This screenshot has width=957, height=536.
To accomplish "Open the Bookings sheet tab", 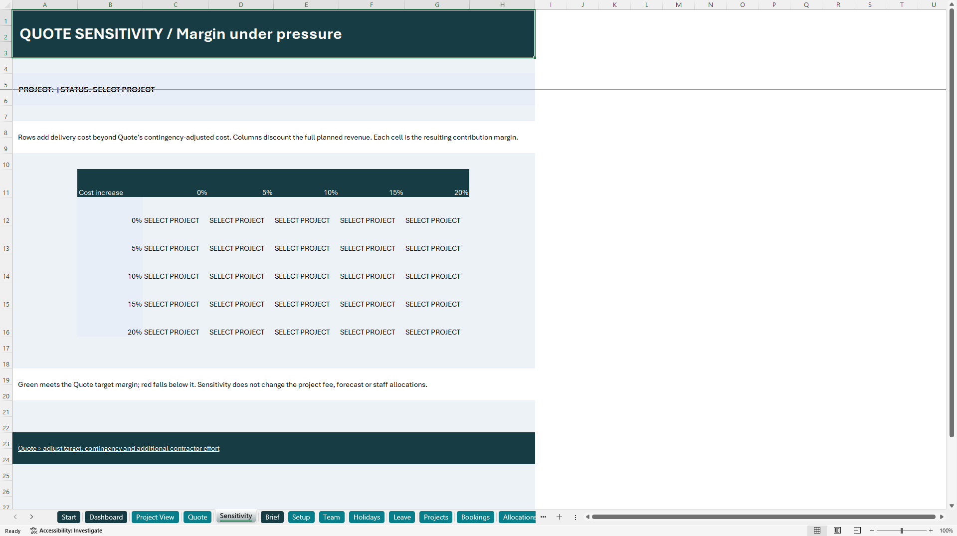I will (x=475, y=517).
